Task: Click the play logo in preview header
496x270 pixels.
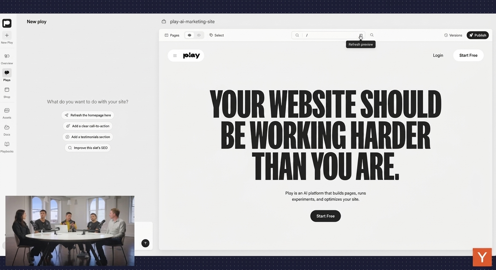Action: 191,56
